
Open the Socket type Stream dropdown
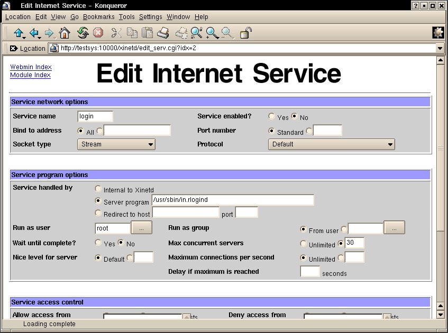tap(116, 144)
